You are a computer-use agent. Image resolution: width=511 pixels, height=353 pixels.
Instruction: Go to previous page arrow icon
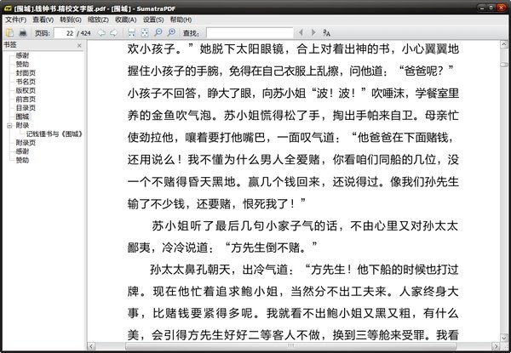tap(101, 32)
